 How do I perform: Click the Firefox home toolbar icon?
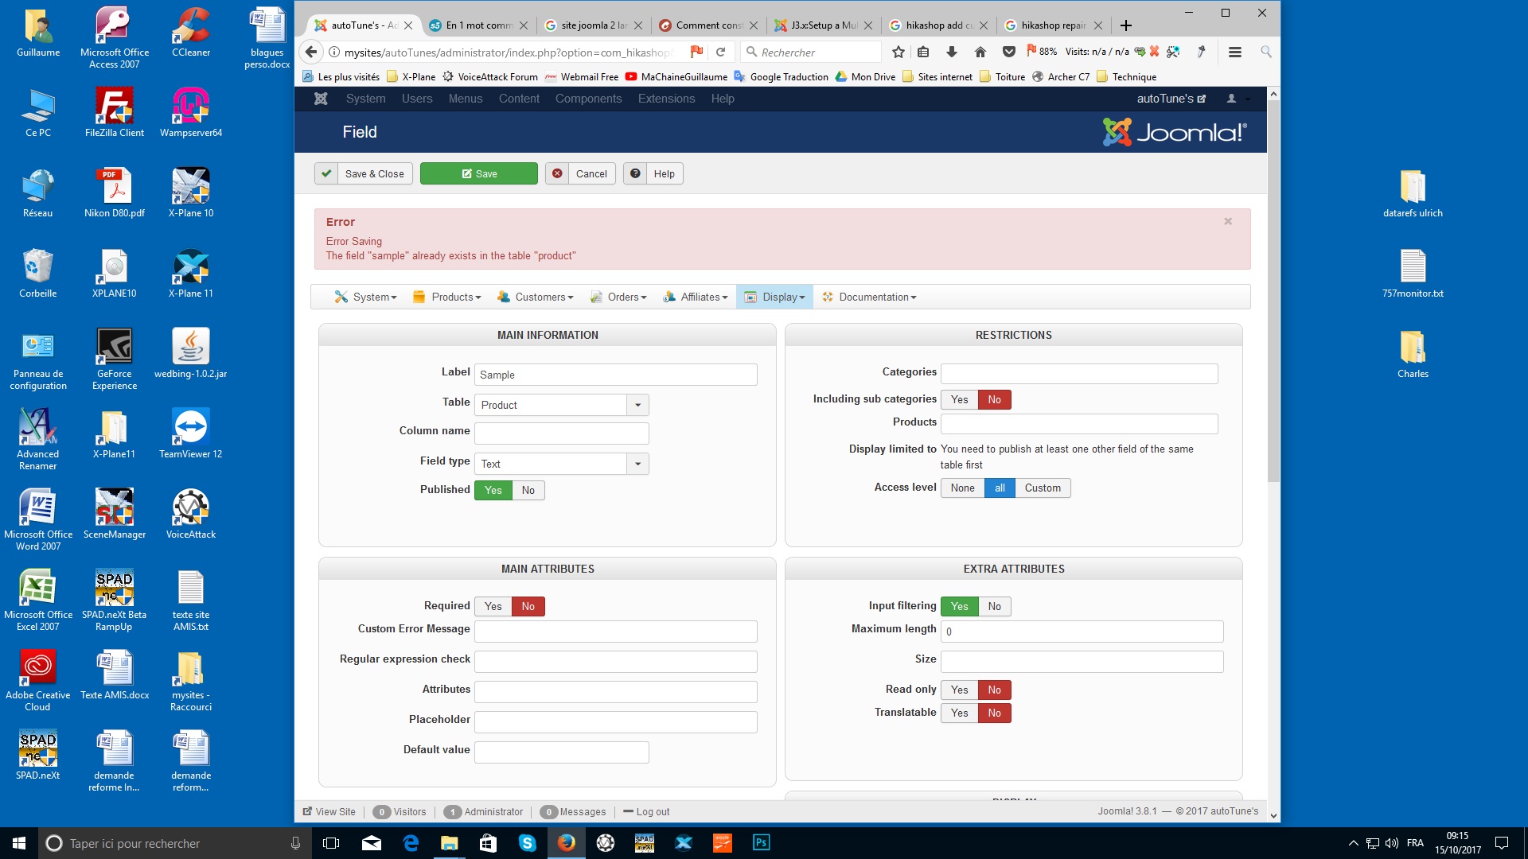click(980, 52)
